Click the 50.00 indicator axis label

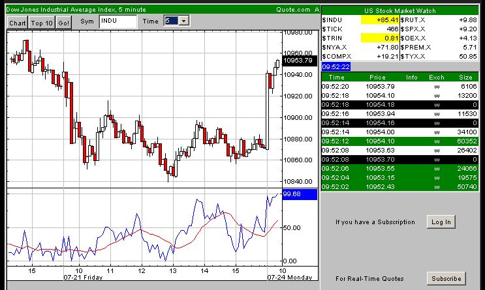[x=292, y=228]
